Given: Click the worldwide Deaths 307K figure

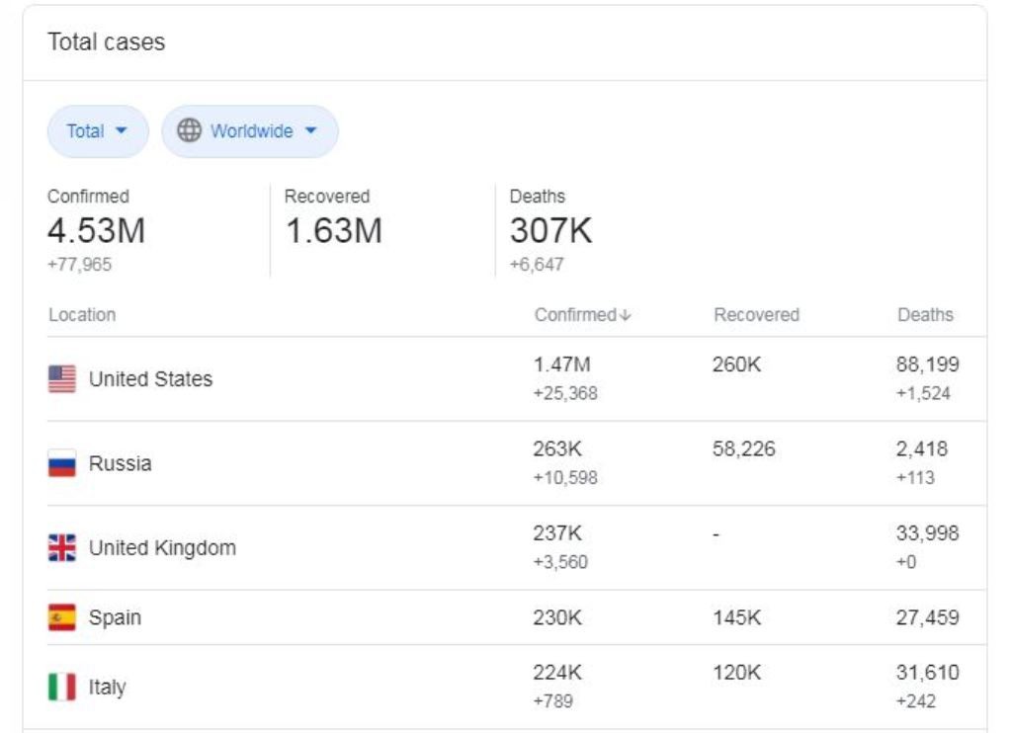Looking at the screenshot, I should point(550,230).
